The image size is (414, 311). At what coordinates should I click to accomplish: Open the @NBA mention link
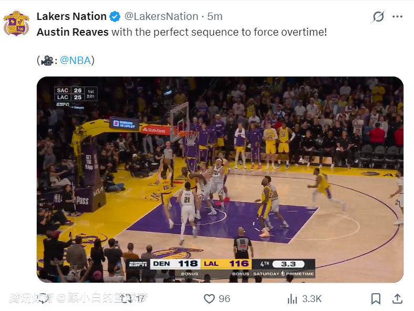(x=76, y=60)
